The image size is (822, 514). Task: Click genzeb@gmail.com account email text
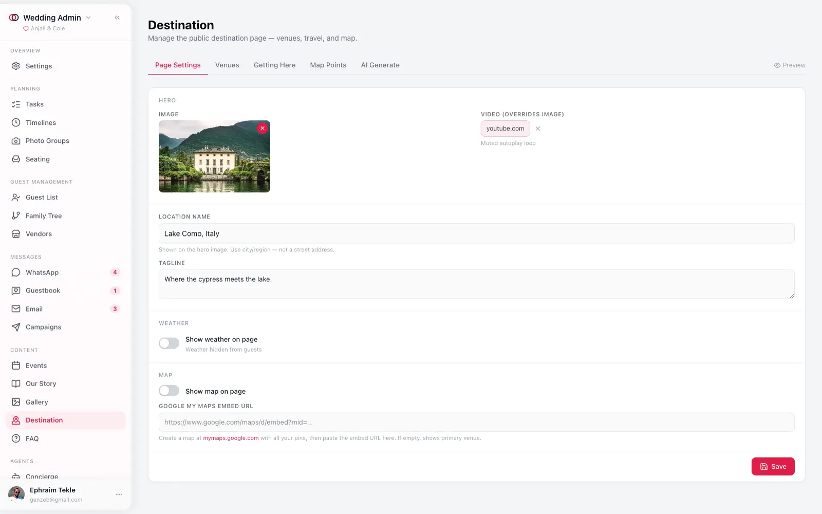point(56,500)
